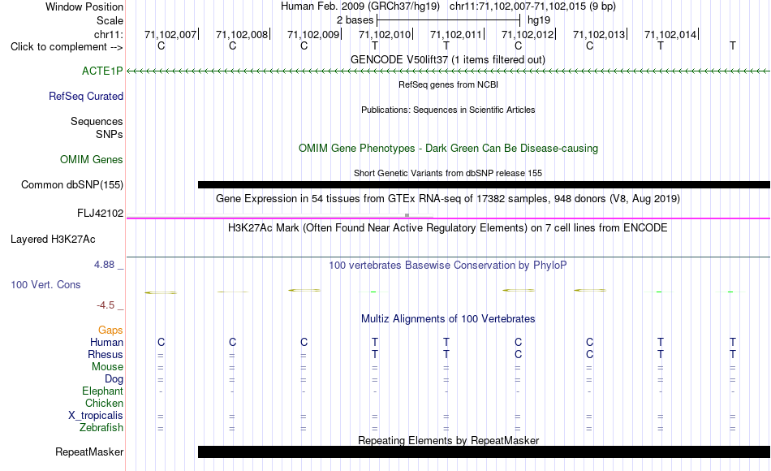
Task: Click the -4.5 PhyloP lower scale value
Action: click(x=106, y=305)
